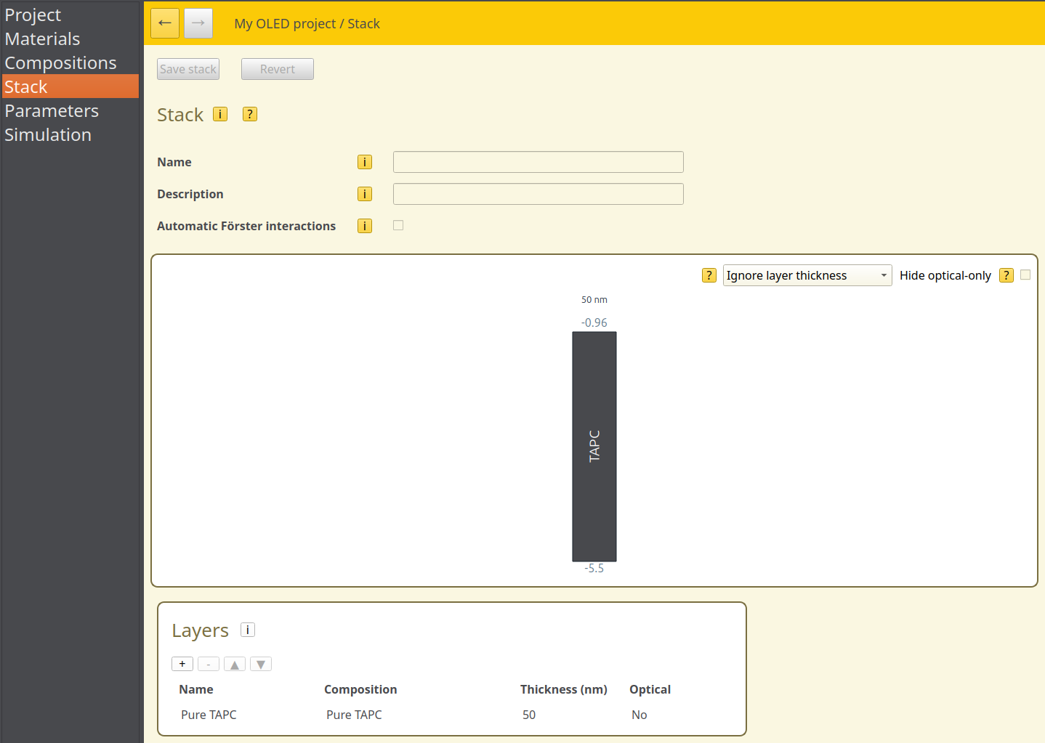The height and width of the screenshot is (743, 1045).
Task: Click the forward arrow navigation button
Action: tap(198, 23)
